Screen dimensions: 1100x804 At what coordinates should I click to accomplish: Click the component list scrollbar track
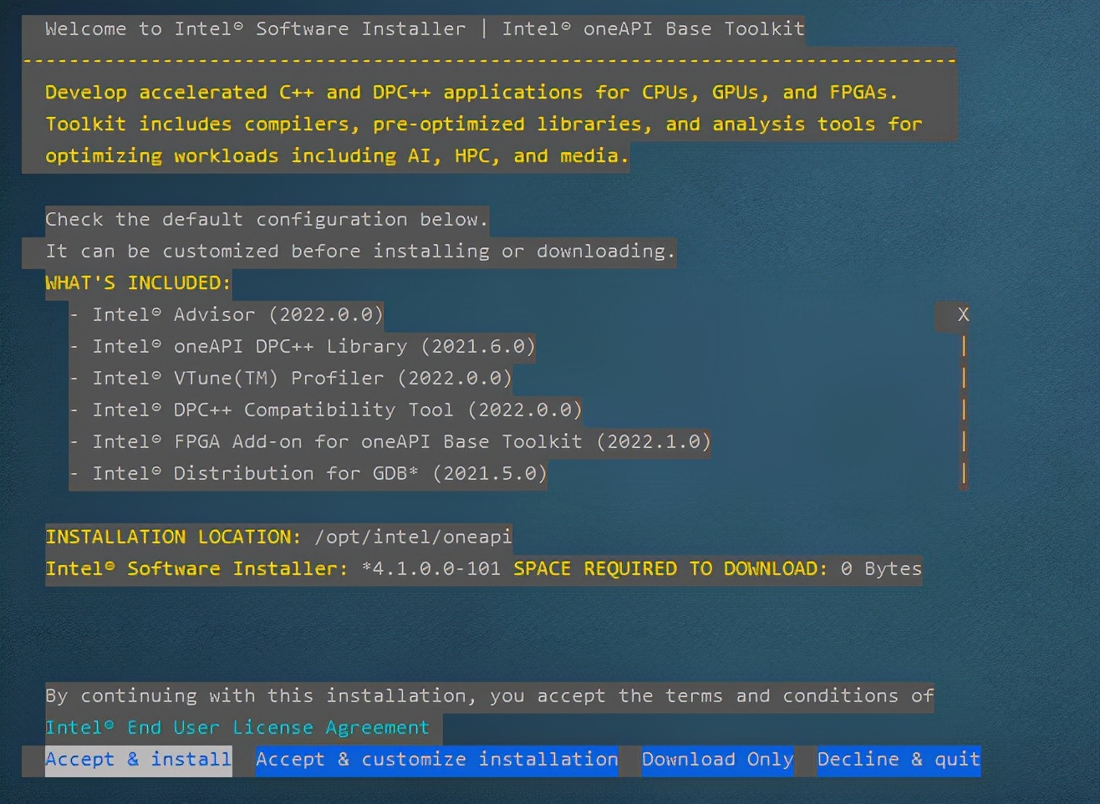point(963,410)
